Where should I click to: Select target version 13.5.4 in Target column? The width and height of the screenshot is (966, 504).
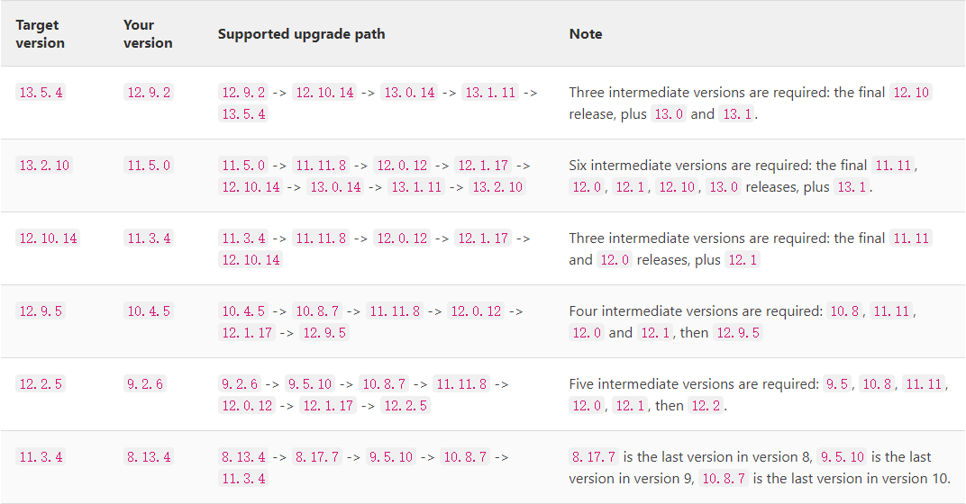[41, 93]
